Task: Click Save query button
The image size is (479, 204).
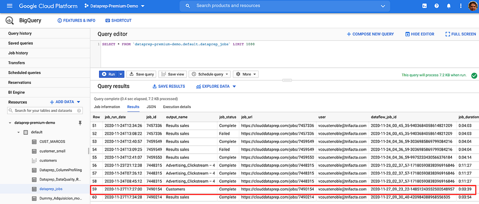Action: 141,74
